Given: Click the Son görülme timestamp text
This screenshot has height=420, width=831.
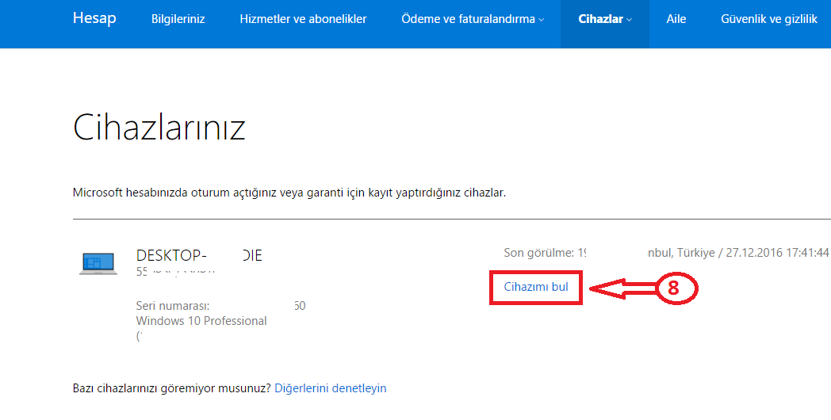Looking at the screenshot, I should tap(667, 253).
